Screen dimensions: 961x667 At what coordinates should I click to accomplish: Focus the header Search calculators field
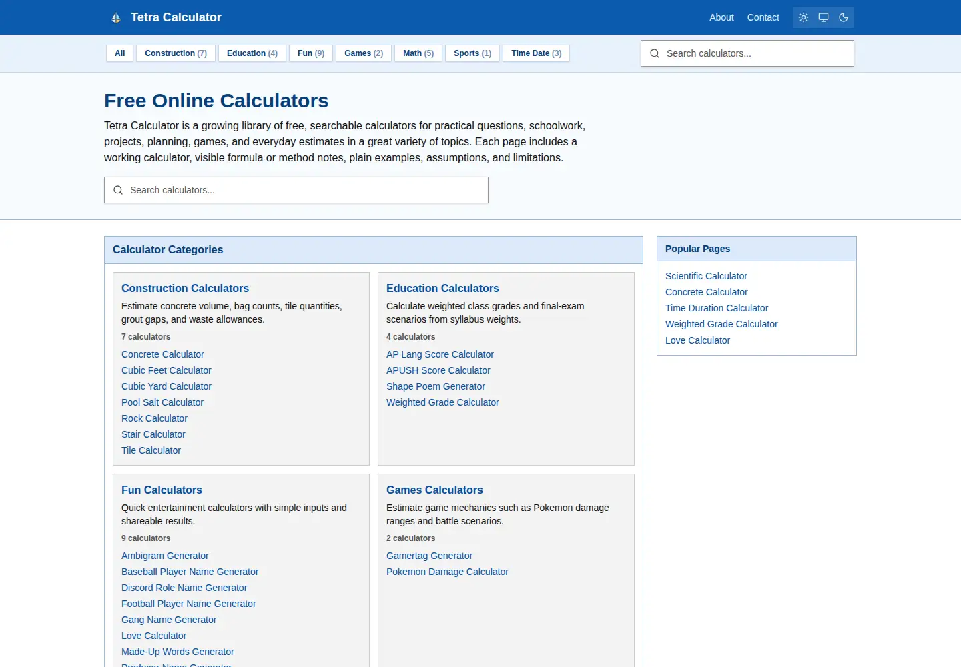[x=747, y=53]
